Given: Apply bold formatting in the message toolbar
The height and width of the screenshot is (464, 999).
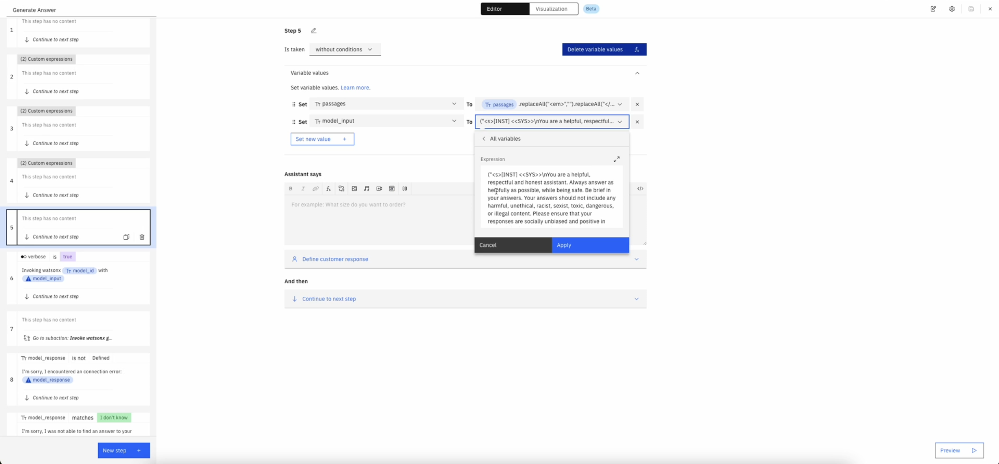Looking at the screenshot, I should click(290, 189).
